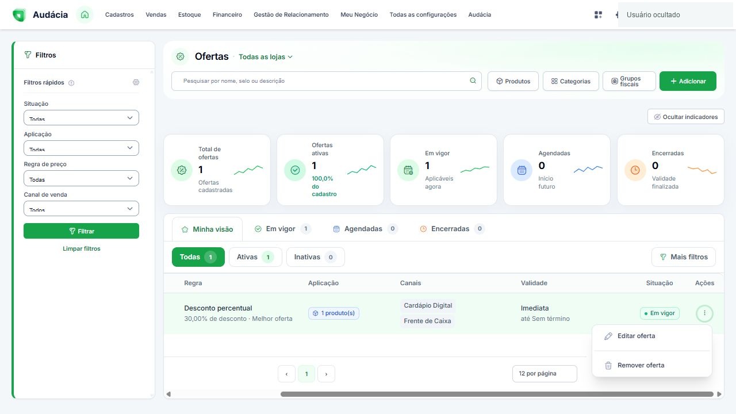
Task: Choose Editar oferta from the menu
Action: pyautogui.click(x=651, y=336)
